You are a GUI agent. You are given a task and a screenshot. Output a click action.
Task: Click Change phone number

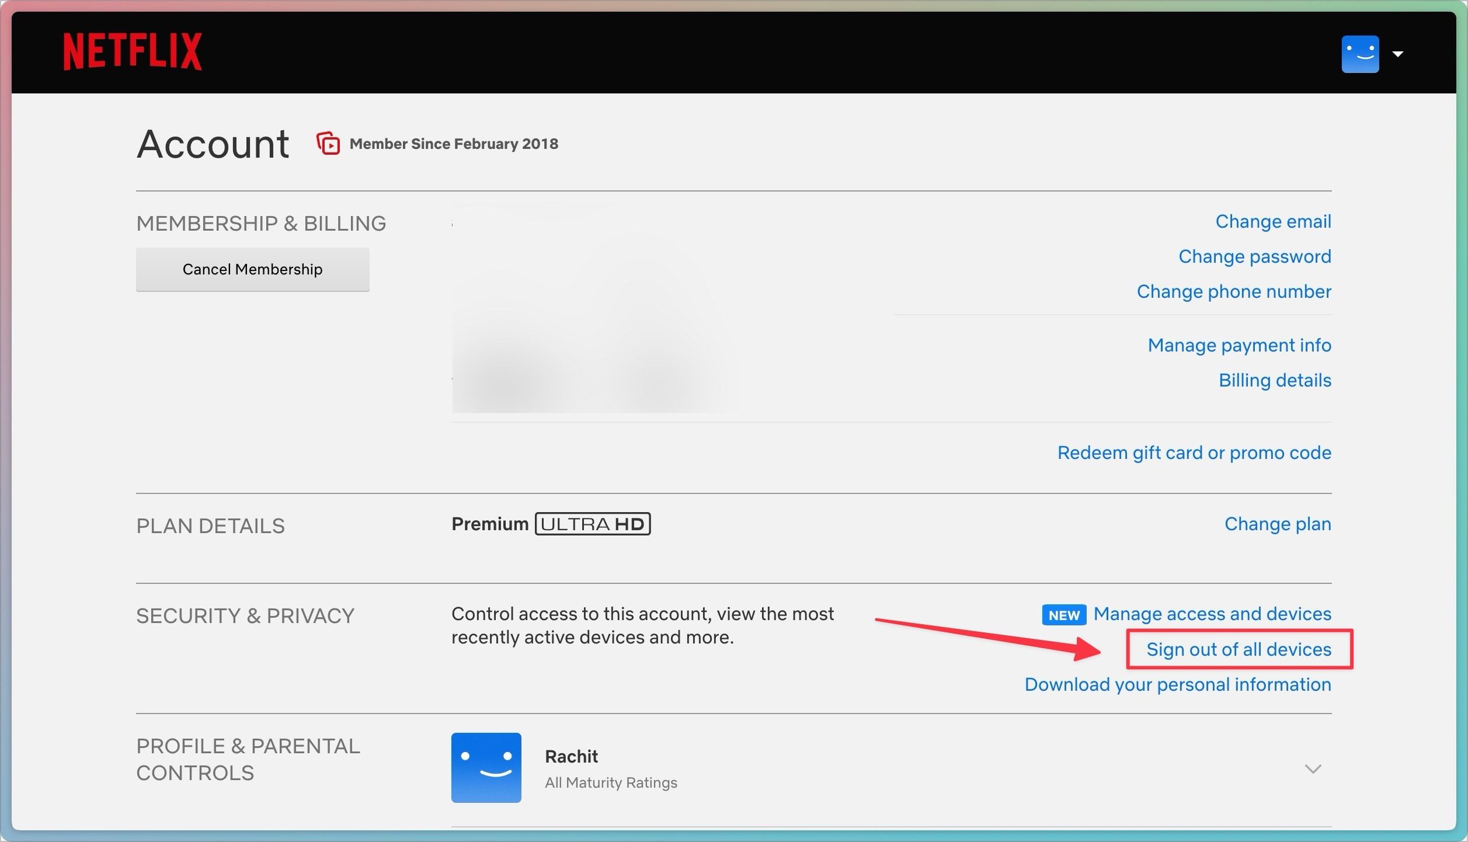point(1233,291)
